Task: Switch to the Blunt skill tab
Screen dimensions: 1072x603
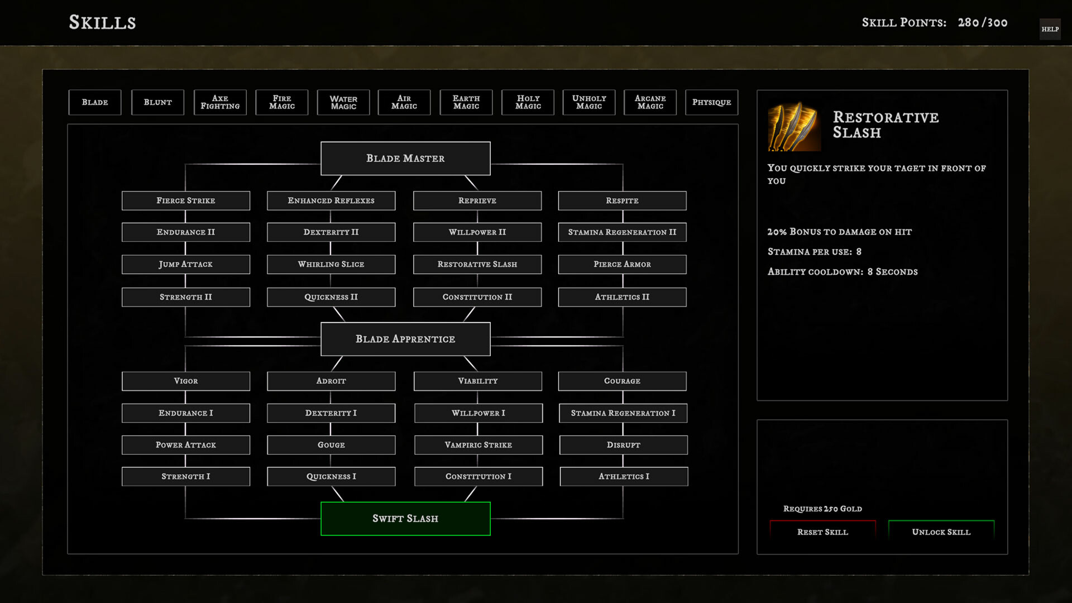Action: click(x=157, y=102)
